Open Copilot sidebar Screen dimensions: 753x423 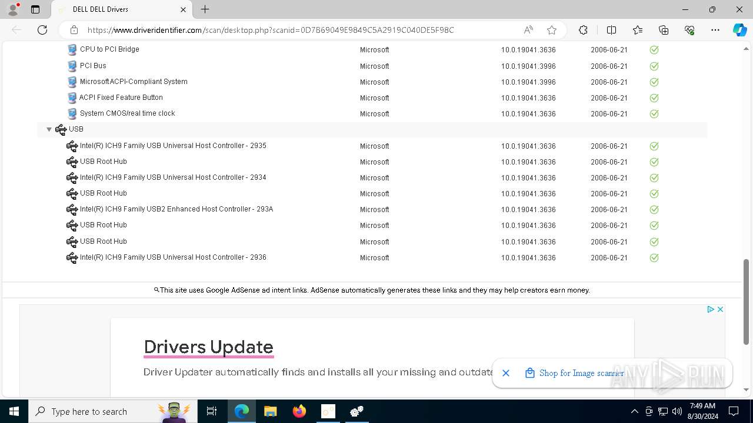(x=739, y=30)
